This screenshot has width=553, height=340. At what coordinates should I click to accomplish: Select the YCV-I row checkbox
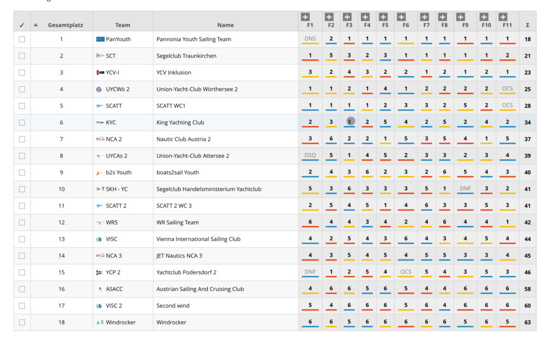[x=22, y=72]
